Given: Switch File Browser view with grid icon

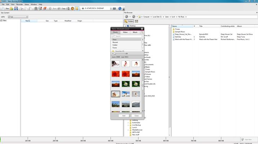Looking at the screenshot, I should [137, 21].
